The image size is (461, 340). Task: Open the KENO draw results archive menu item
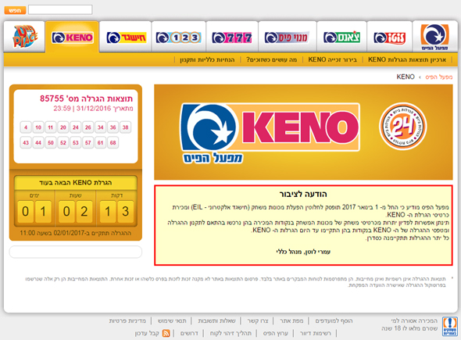[407, 59]
